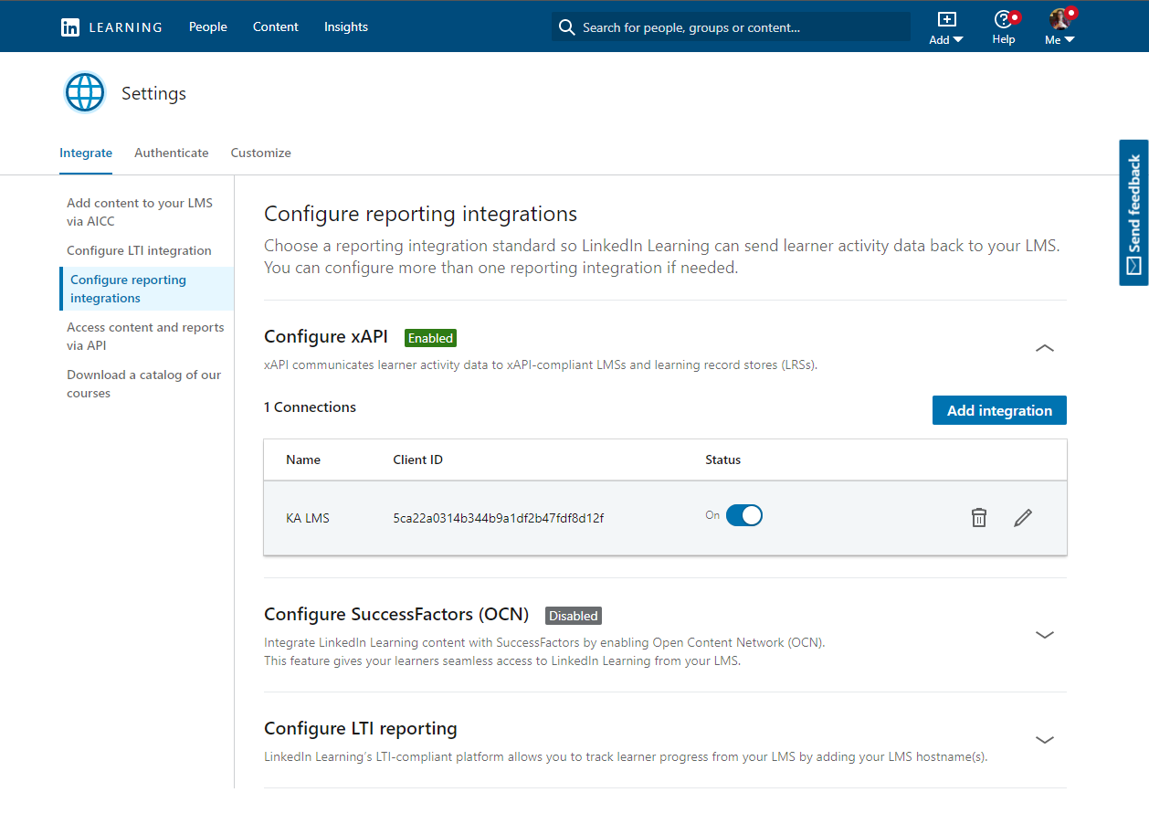Open Access content and reports via API
The width and height of the screenshot is (1149, 824).
[x=144, y=336]
